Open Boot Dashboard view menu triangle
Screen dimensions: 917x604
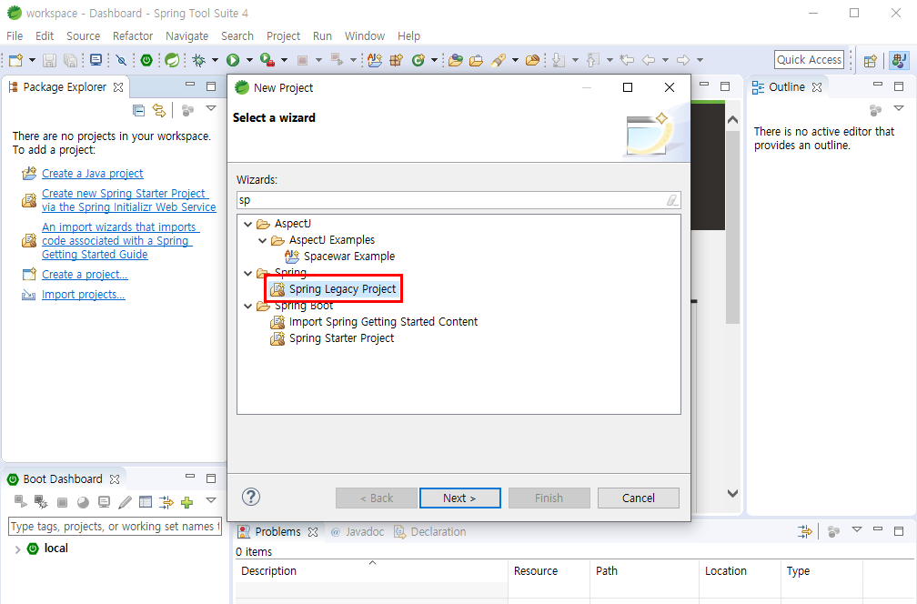211,500
